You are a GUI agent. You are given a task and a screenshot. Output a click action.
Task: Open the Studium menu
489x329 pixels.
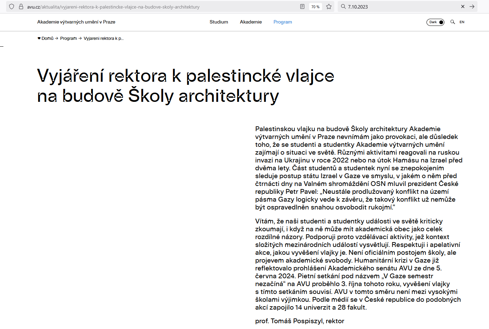pos(219,22)
